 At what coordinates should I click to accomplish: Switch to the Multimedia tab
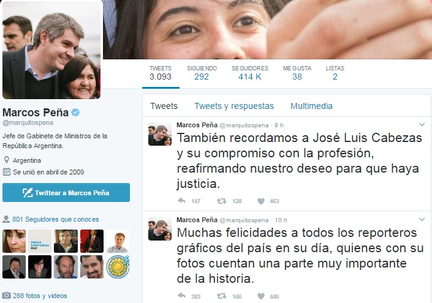[x=311, y=106]
